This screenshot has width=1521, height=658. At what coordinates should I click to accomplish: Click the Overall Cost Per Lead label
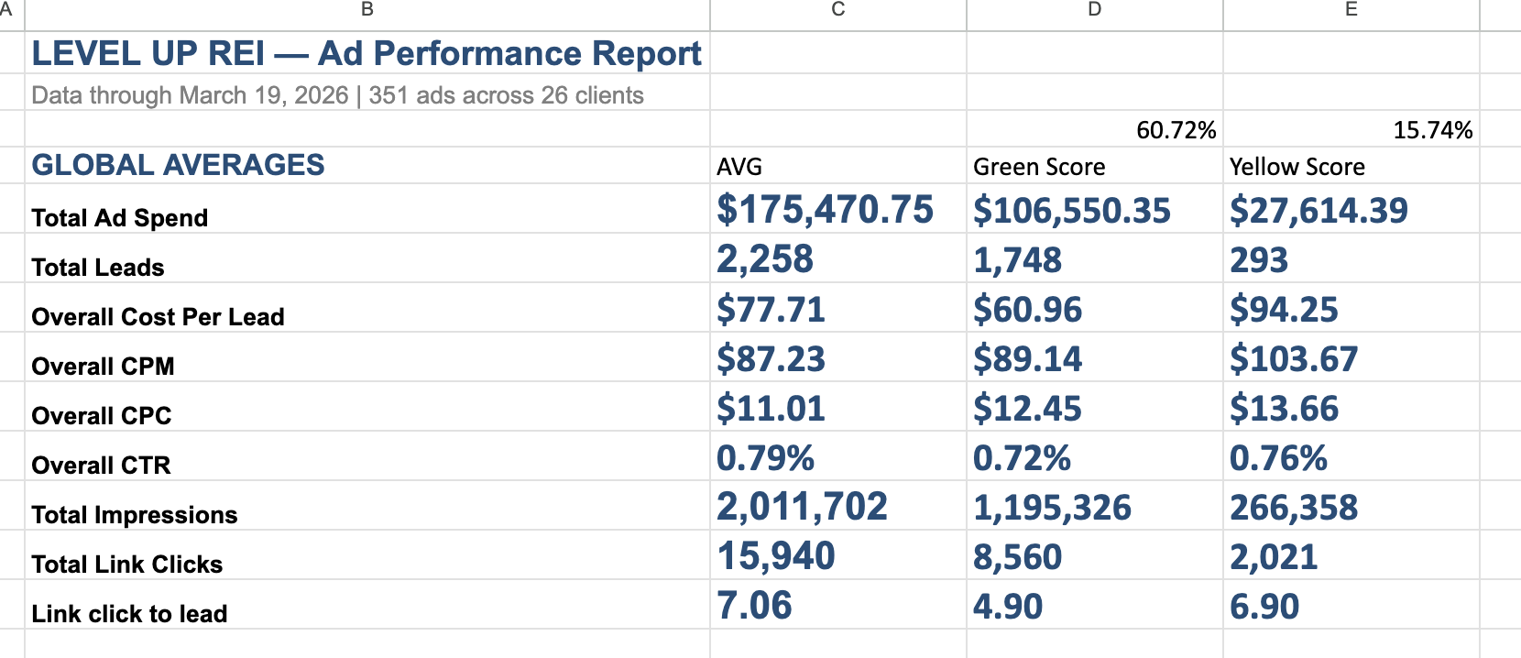[x=367, y=308]
